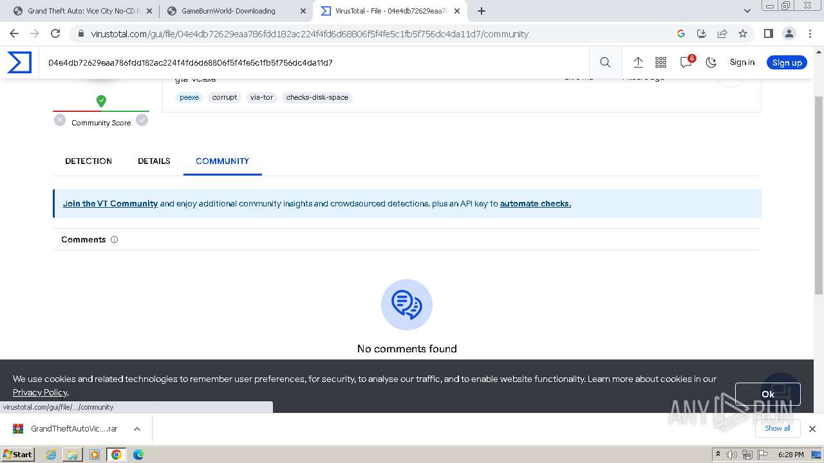Screen dimensions: 824x463
Task: Bookmark this page with star icon
Action: click(743, 33)
